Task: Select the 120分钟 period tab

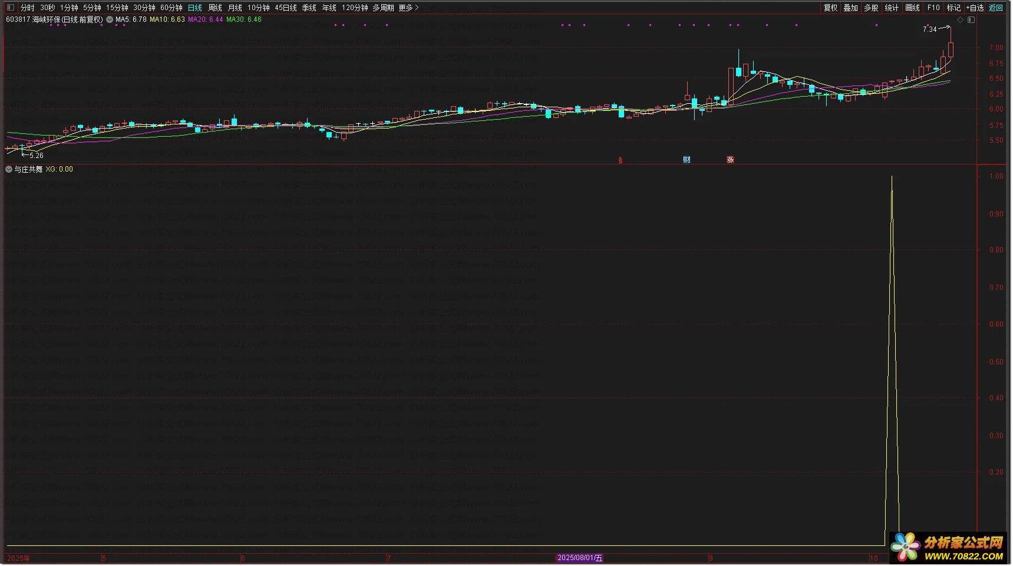Action: coord(355,8)
